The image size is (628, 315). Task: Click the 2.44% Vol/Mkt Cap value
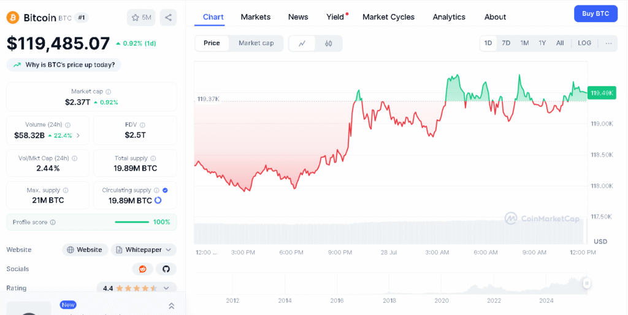[48, 168]
